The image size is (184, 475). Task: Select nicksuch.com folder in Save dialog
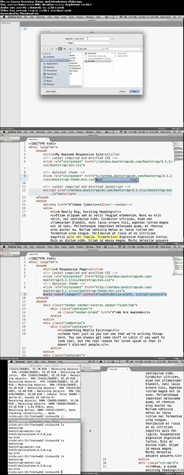75,66
